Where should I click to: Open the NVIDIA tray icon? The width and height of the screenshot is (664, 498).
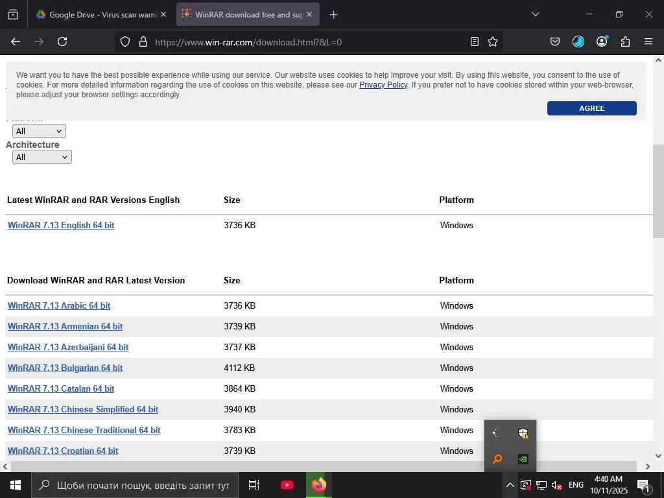coord(523,458)
